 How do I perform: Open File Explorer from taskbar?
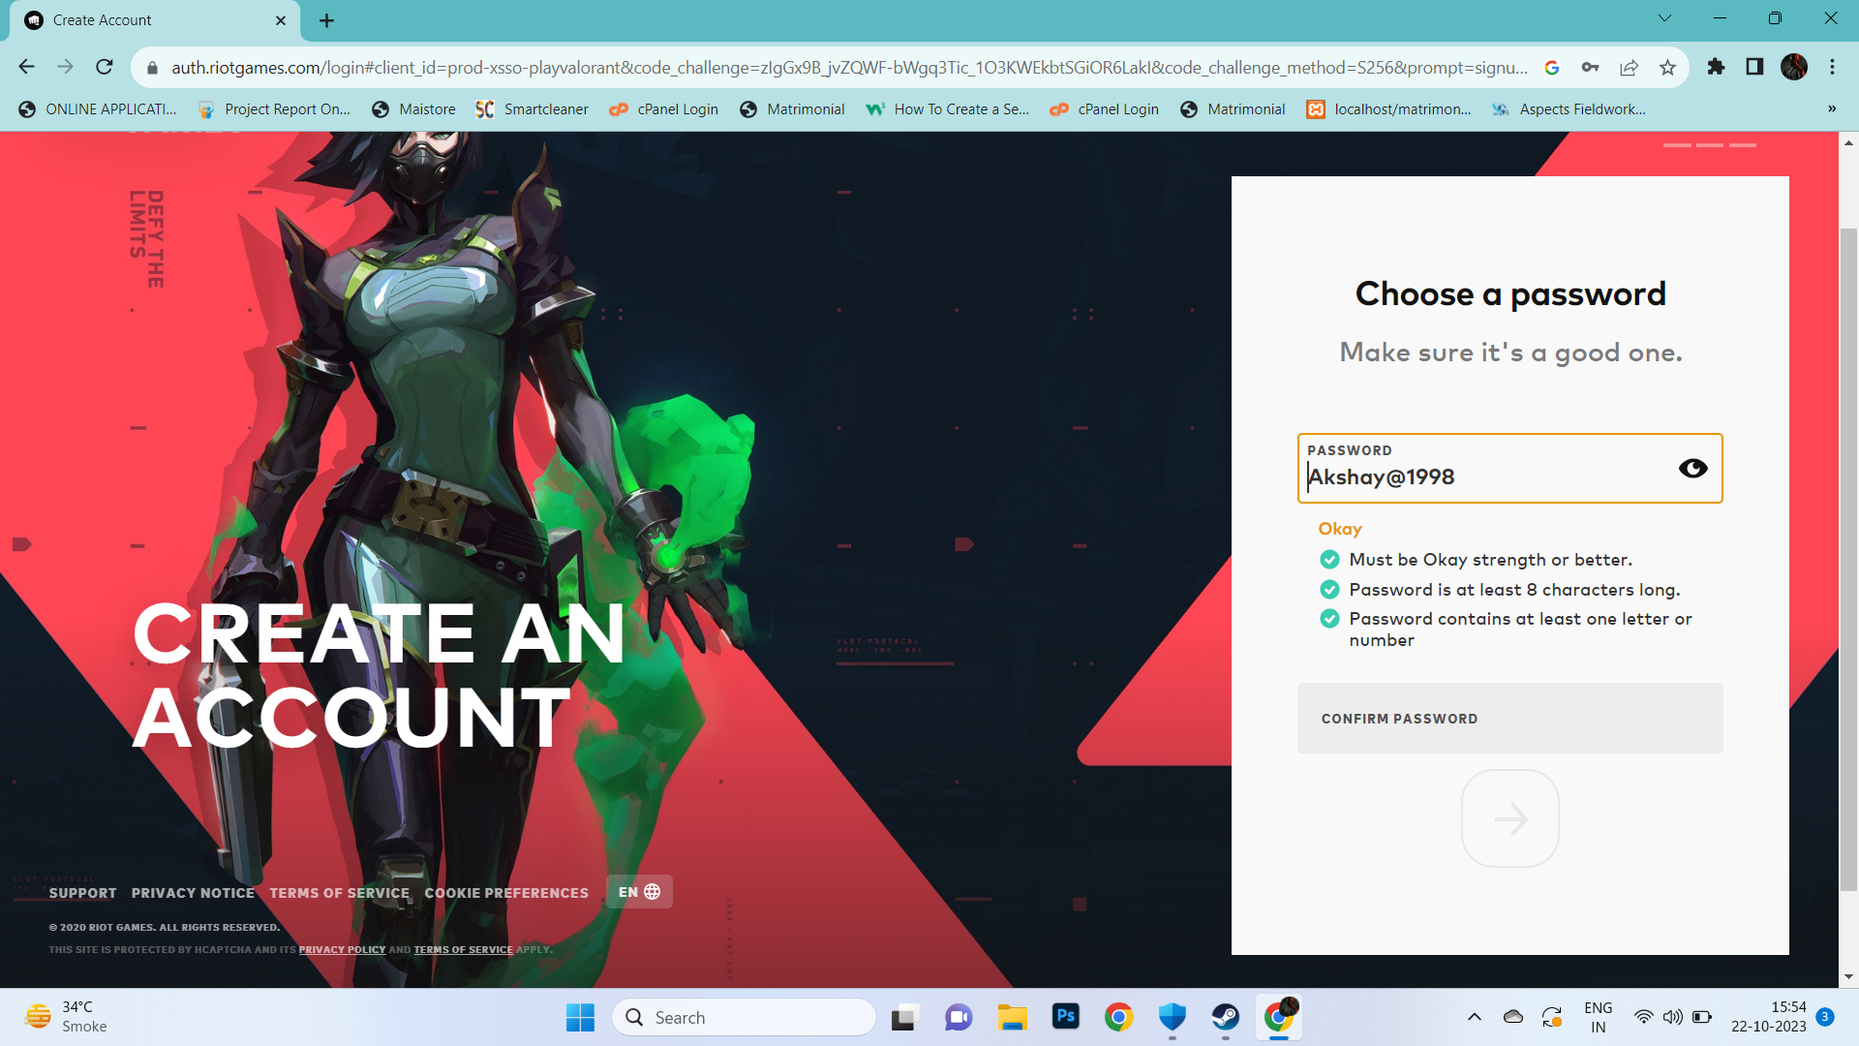point(1013,1018)
